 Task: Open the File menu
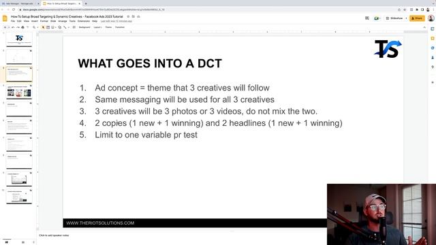(13, 21)
